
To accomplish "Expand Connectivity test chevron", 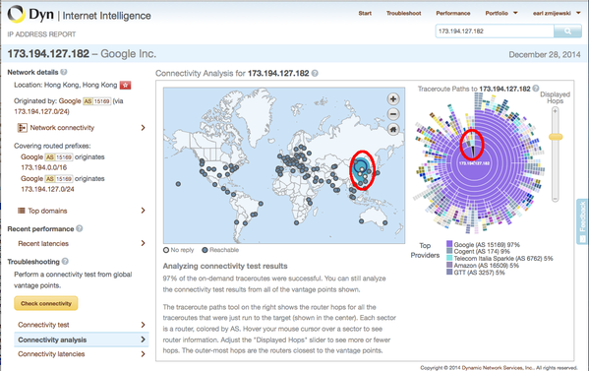I will tap(143, 325).
